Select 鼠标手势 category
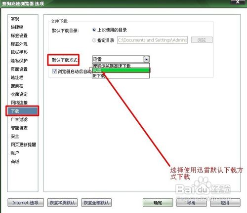 coord(19,52)
